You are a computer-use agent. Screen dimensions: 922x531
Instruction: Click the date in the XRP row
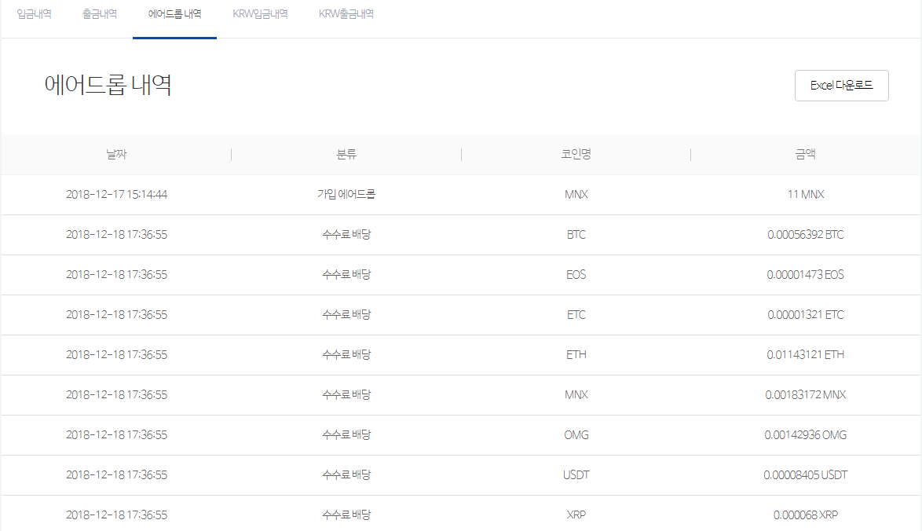click(116, 515)
